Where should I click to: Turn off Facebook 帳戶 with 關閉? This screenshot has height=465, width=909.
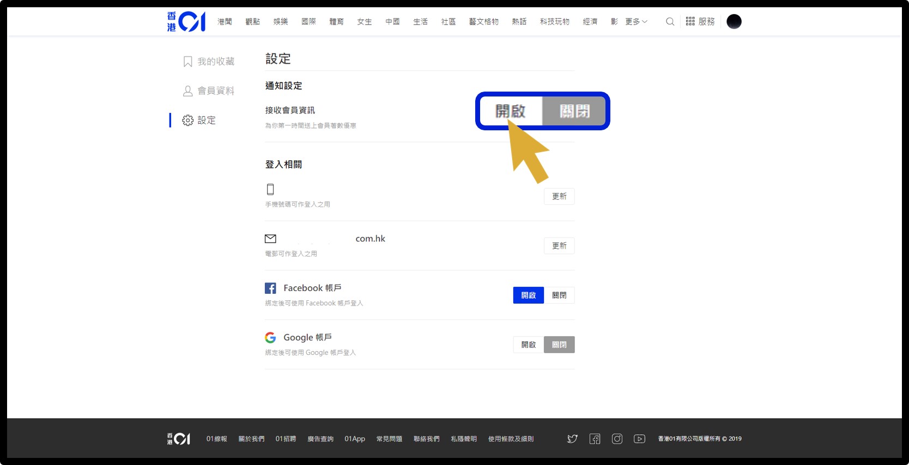tap(559, 295)
